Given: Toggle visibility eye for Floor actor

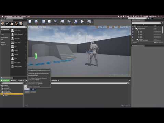Looking at the screenshot, I should pos(133,31).
